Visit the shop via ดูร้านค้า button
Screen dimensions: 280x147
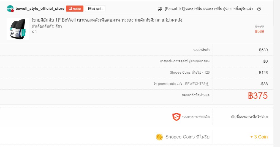(95, 9)
